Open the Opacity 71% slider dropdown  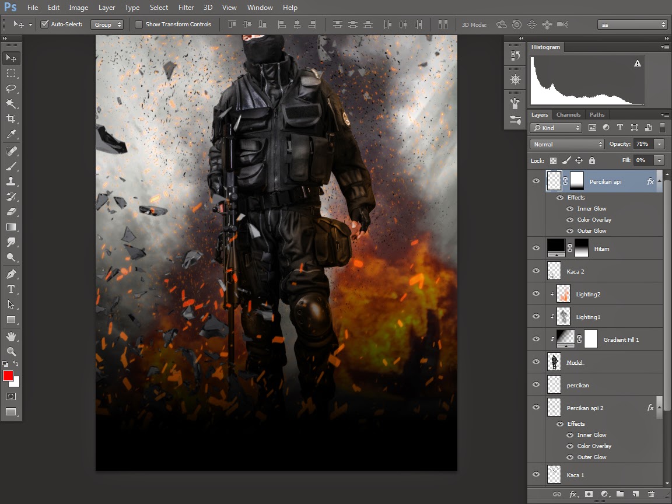[x=660, y=144]
